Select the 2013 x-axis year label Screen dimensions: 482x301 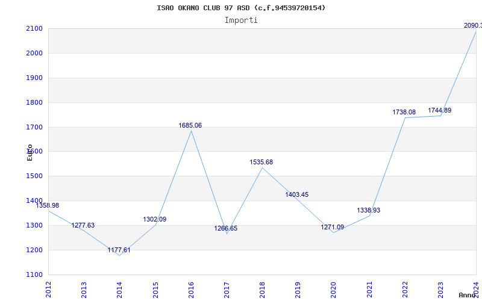pyautogui.click(x=84, y=290)
